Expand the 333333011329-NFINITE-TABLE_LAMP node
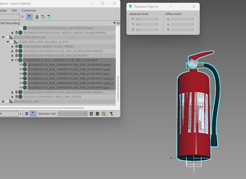Screen dimensions: 246x179 pos(12,97)
